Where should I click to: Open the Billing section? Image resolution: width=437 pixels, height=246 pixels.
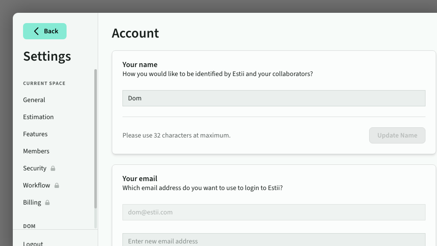(x=32, y=202)
